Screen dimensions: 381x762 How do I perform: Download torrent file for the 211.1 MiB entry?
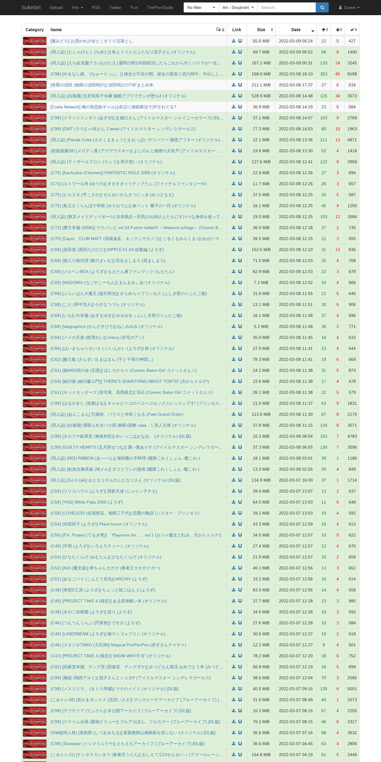coord(234,85)
